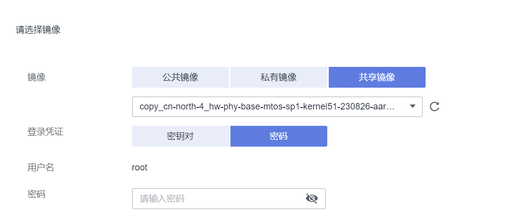The width and height of the screenshot is (512, 211).
Task: Choose 密钥对 as login credential
Action: pyautogui.click(x=181, y=136)
